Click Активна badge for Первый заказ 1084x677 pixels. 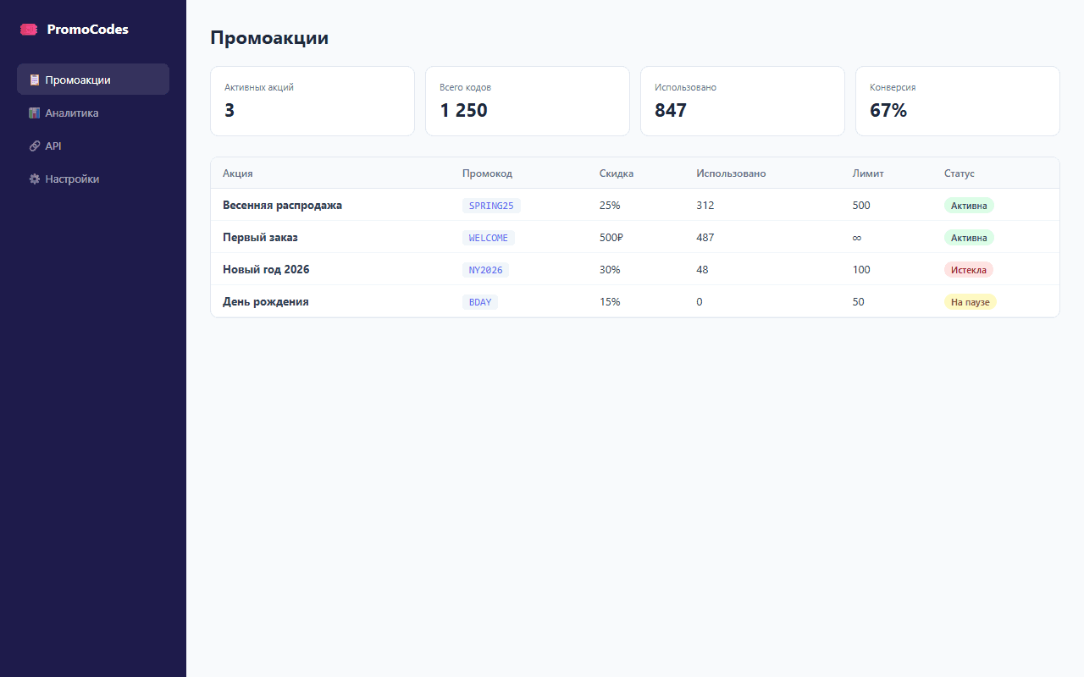click(x=969, y=238)
